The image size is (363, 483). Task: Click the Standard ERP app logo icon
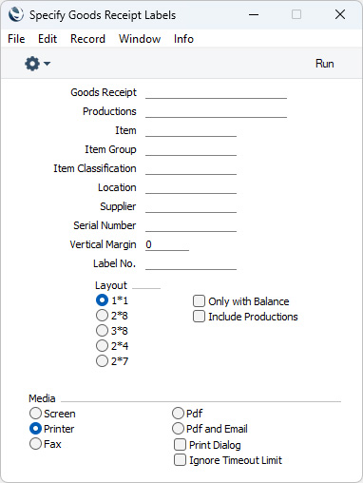[16, 14]
